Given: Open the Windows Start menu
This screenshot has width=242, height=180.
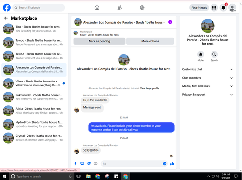Looking at the screenshot, I should coord(4,176).
